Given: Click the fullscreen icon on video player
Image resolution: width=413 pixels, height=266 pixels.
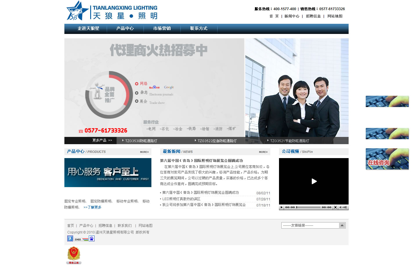Looking at the screenshot, I should click(335, 207).
